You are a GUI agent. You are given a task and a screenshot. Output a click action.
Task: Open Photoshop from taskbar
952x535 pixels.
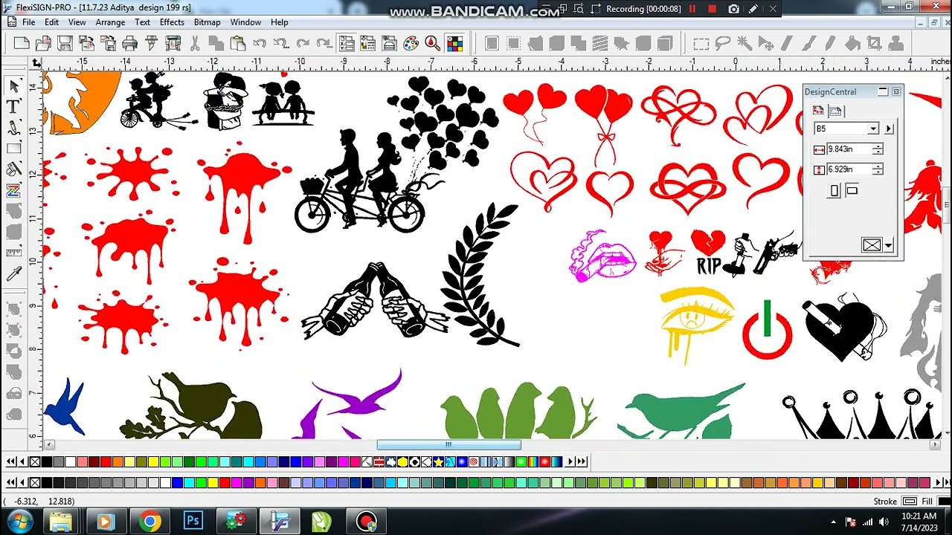(193, 522)
